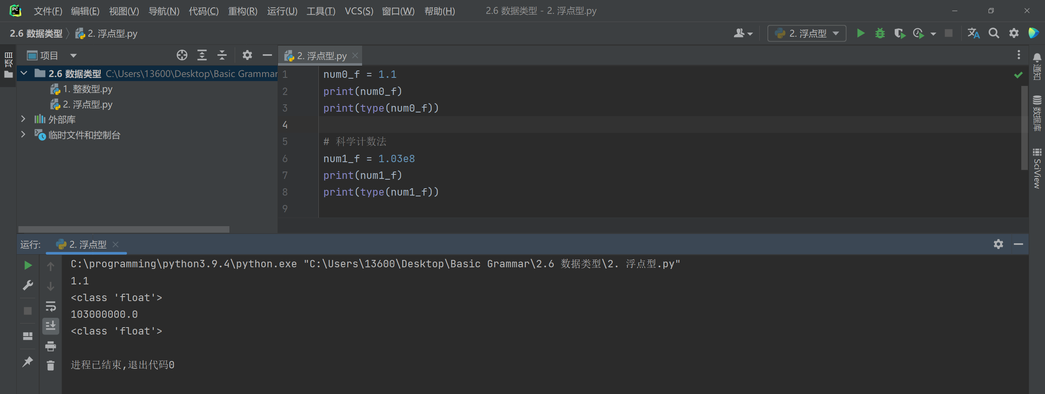Hide the run tool window
The width and height of the screenshot is (1045, 394).
tap(1018, 244)
